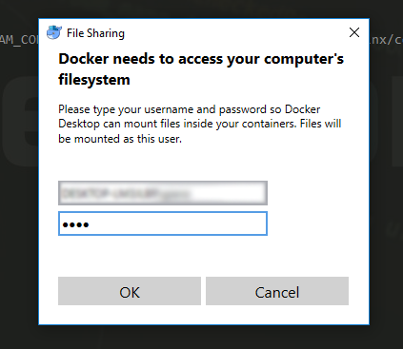Click empty space between password field and buttons
Screen dimensions: 403x349
tap(203, 256)
